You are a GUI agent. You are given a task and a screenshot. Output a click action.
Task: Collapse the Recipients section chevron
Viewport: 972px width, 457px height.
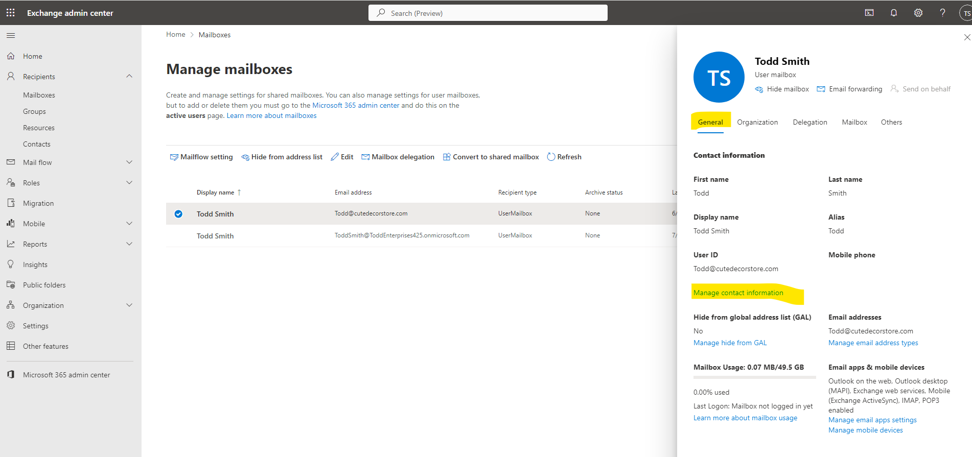129,76
